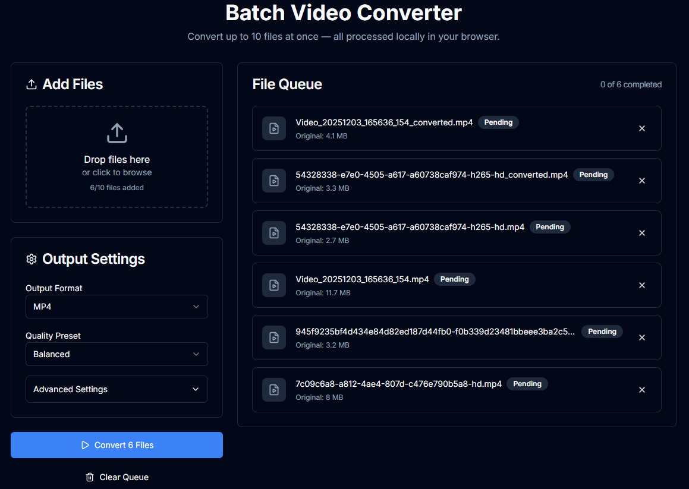Click the Pending badge on the first file

coord(498,122)
